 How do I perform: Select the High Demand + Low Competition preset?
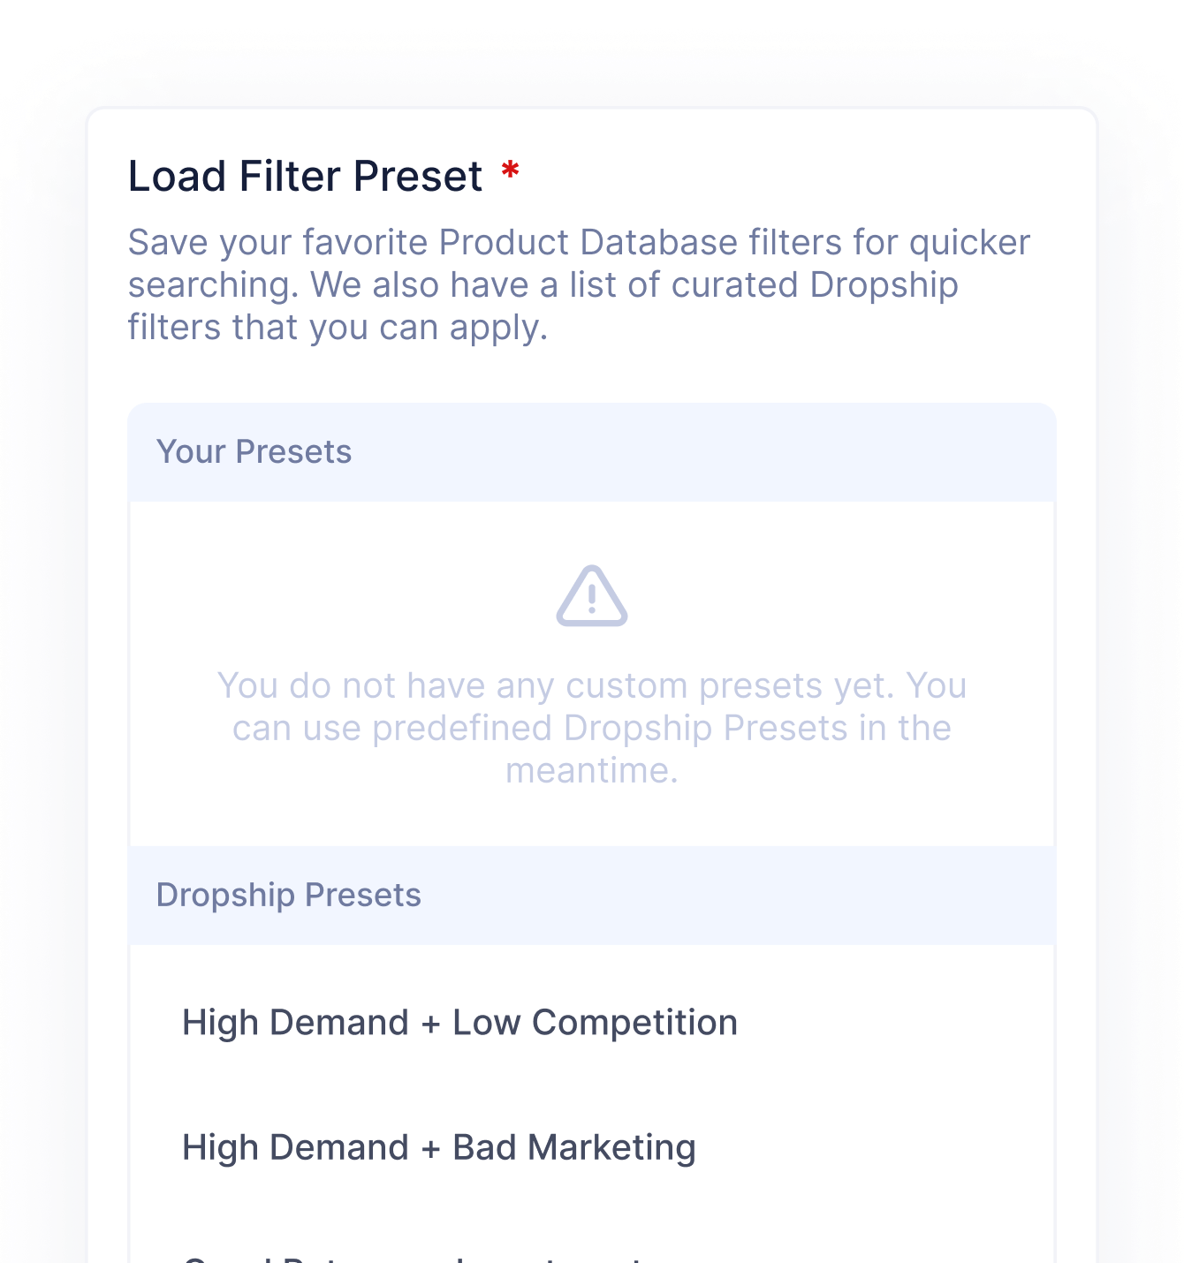459,1022
